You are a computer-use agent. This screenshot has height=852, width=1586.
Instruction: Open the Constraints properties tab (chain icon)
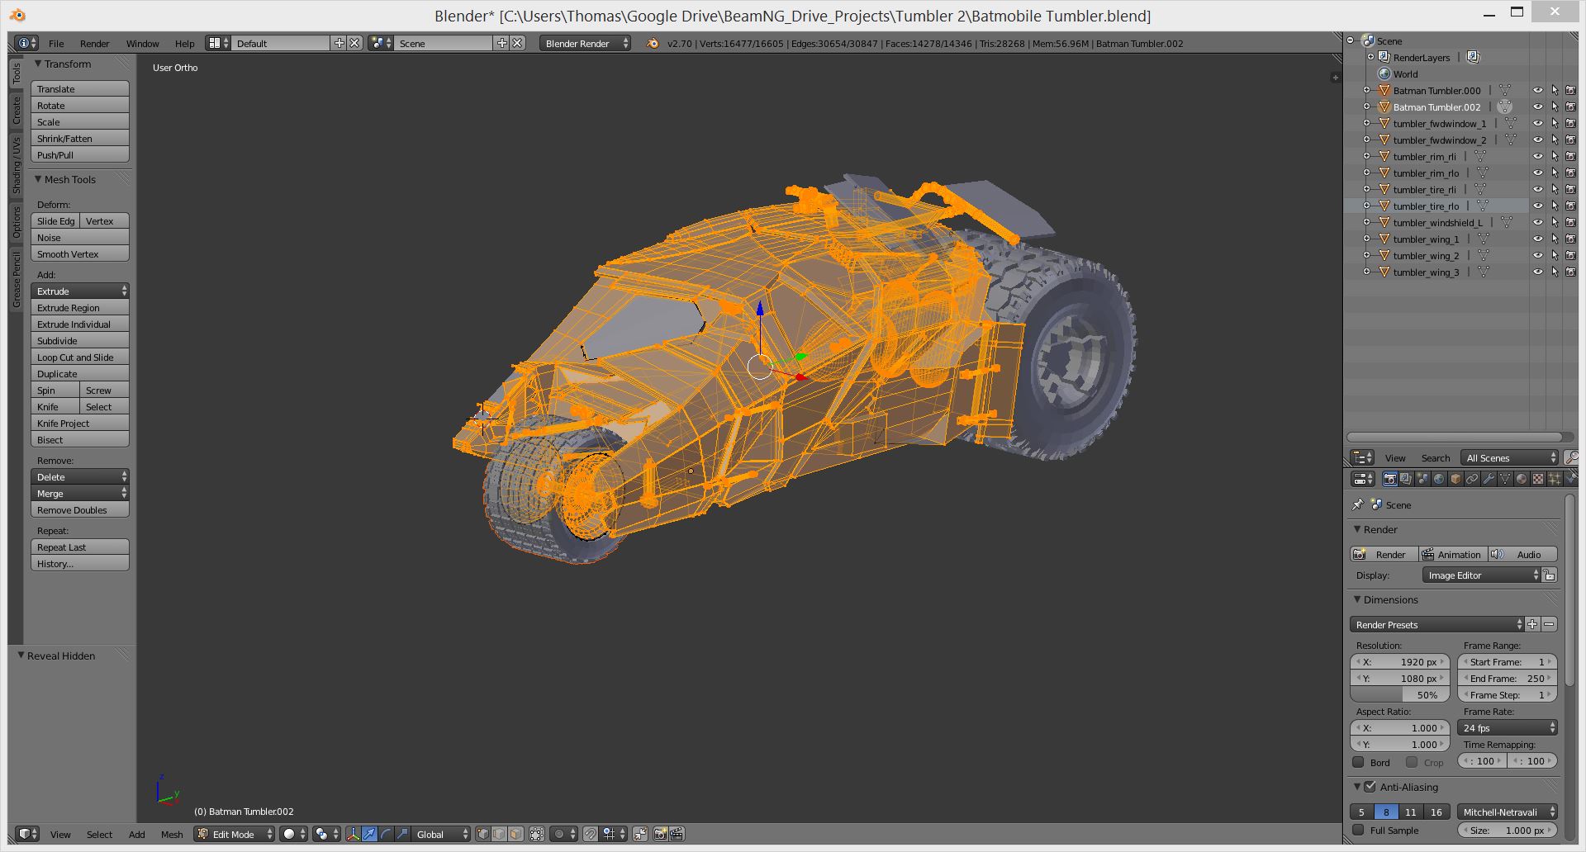tap(1472, 479)
